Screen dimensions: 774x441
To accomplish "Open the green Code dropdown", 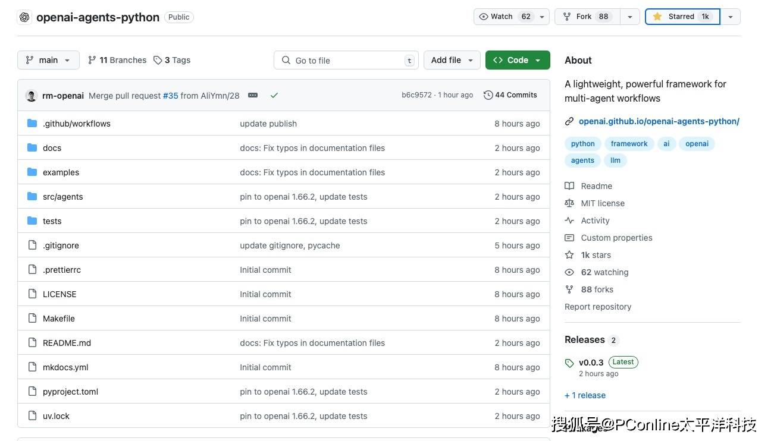I will click(x=517, y=60).
